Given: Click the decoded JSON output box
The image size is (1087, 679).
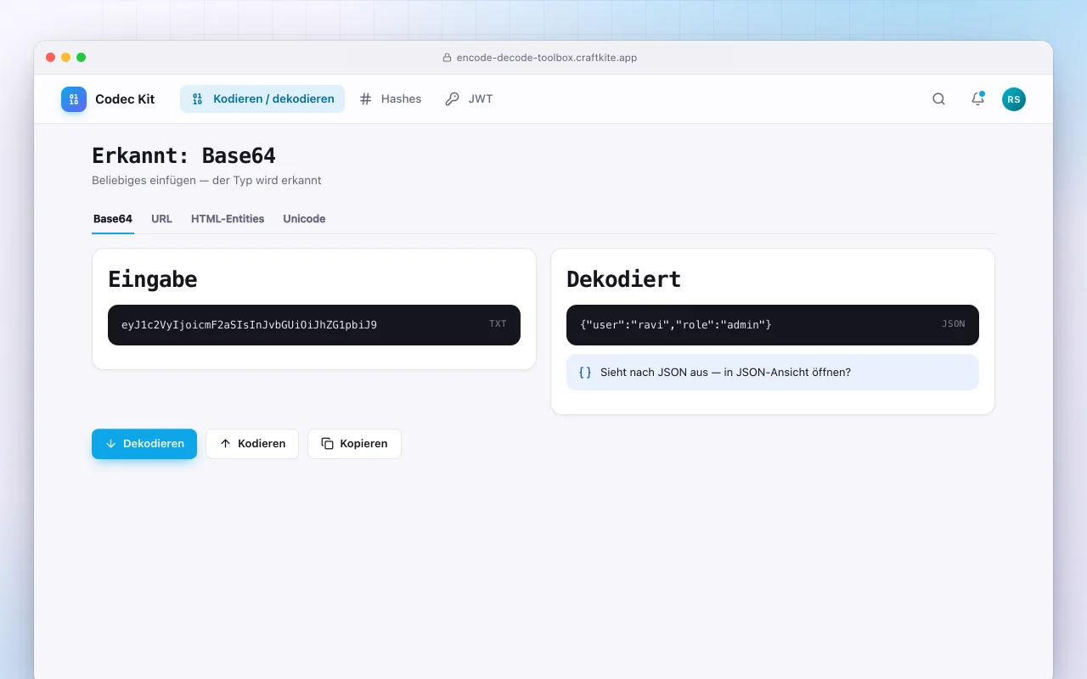Looking at the screenshot, I should [x=773, y=325].
